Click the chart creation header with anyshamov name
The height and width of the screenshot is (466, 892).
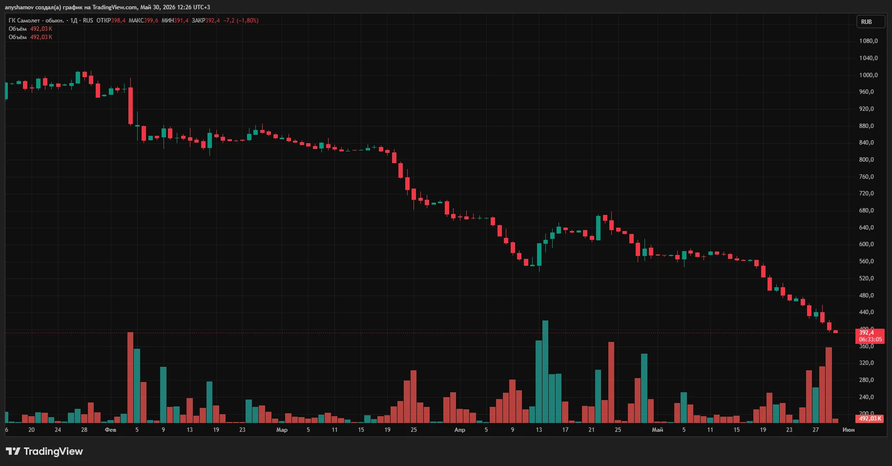107,7
